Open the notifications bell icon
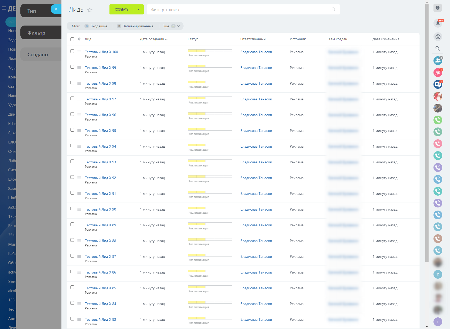 tap(438, 23)
